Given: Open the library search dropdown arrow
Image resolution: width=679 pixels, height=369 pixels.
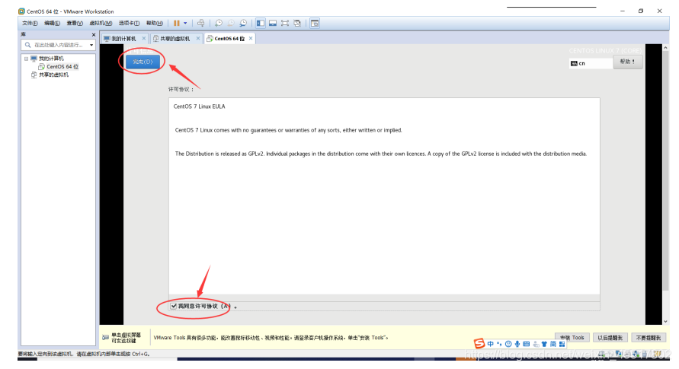Looking at the screenshot, I should [x=91, y=45].
